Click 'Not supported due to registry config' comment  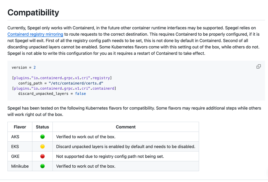click(110, 156)
